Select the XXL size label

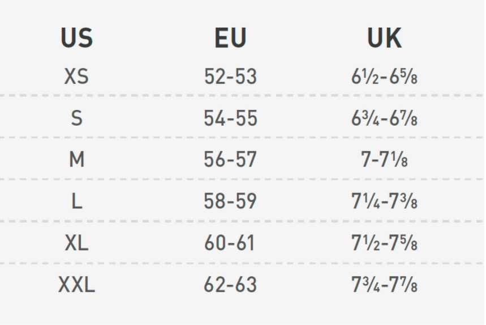click(x=76, y=284)
